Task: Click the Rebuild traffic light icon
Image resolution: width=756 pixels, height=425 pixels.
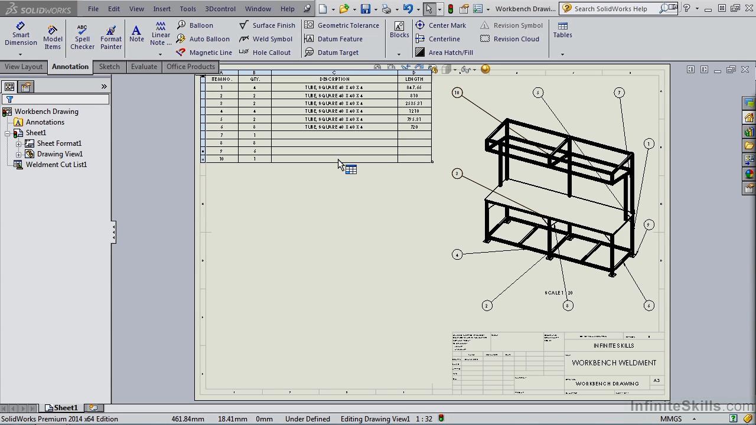Action: pyautogui.click(x=451, y=9)
